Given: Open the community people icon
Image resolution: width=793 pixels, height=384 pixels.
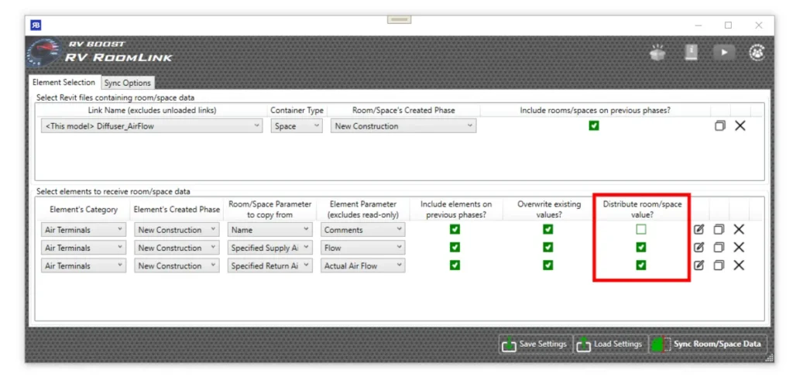Looking at the screenshot, I should pyautogui.click(x=757, y=53).
